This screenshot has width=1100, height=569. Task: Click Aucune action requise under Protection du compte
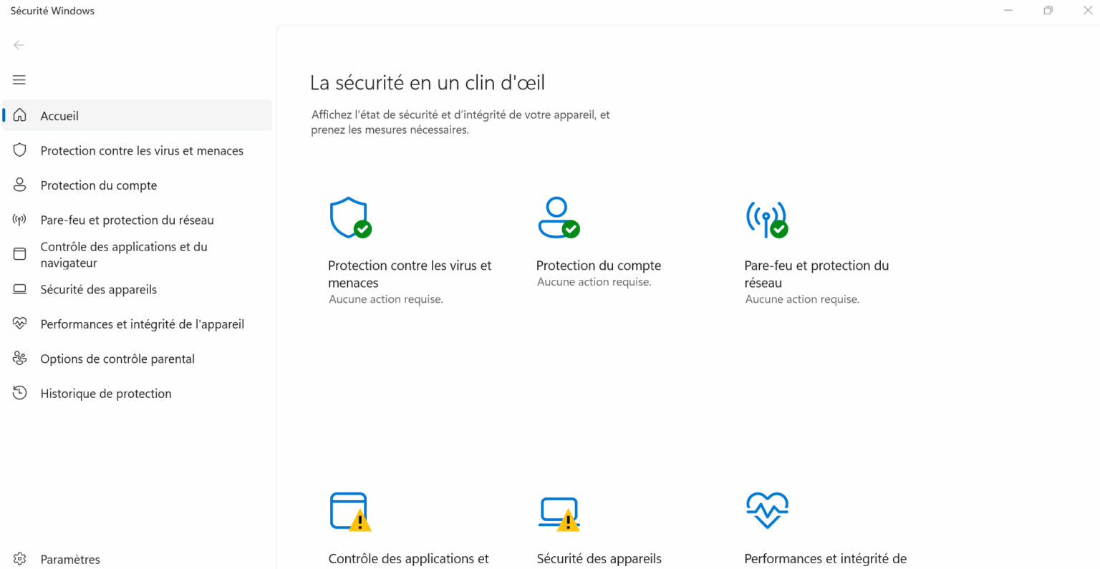pos(594,282)
